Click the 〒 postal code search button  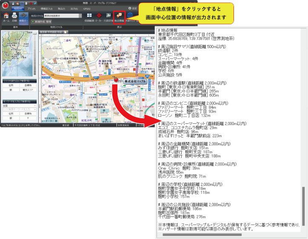28,118
